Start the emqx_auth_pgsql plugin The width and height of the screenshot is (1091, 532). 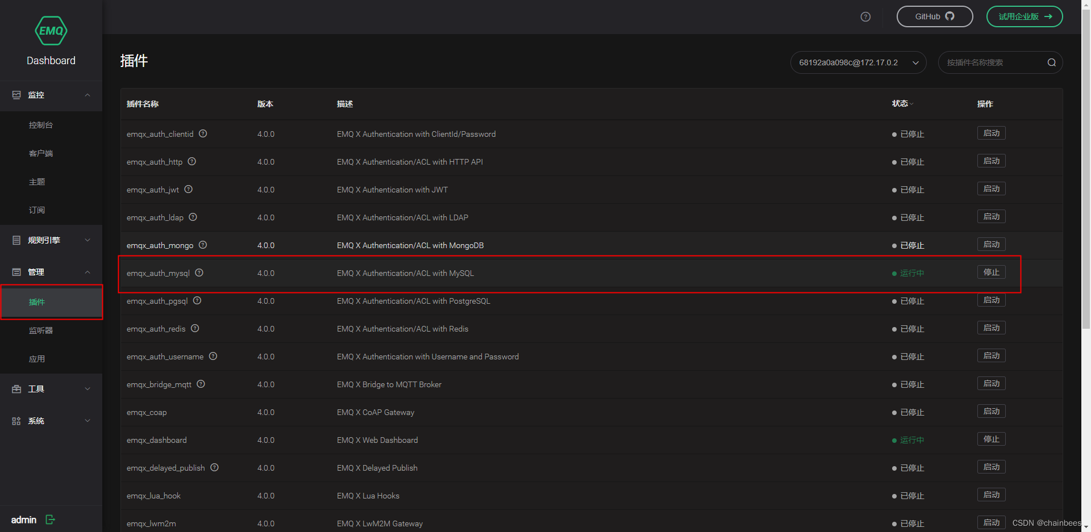pos(992,300)
